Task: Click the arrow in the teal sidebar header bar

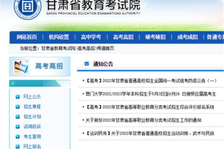Action: pos(13,83)
